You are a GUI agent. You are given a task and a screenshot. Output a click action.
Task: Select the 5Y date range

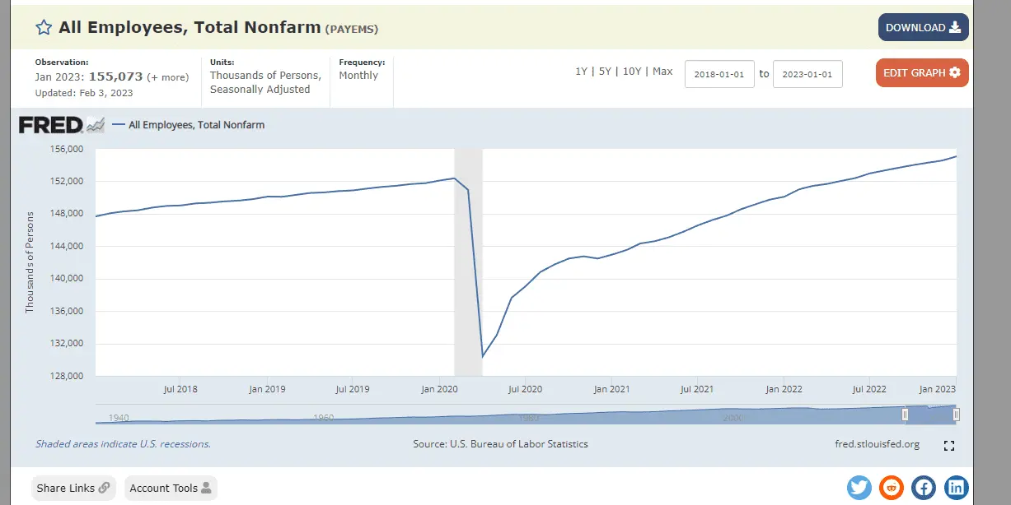coord(605,72)
